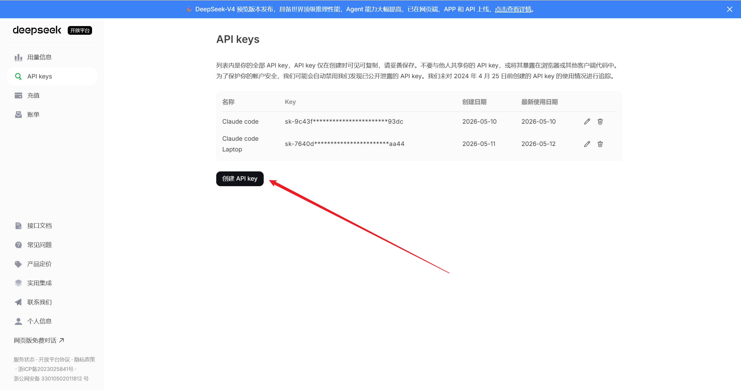Screen dimensions: 741x390
Task: Open 产品定价 pricing page
Action: pyautogui.click(x=52, y=264)
